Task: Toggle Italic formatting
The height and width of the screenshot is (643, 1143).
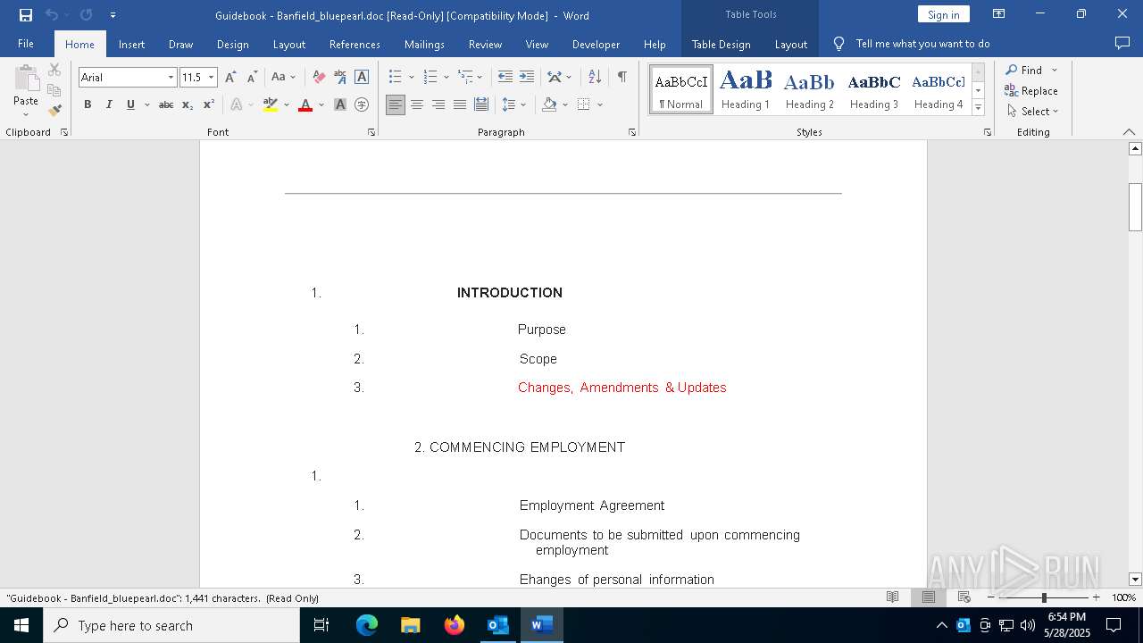Action: click(x=109, y=104)
